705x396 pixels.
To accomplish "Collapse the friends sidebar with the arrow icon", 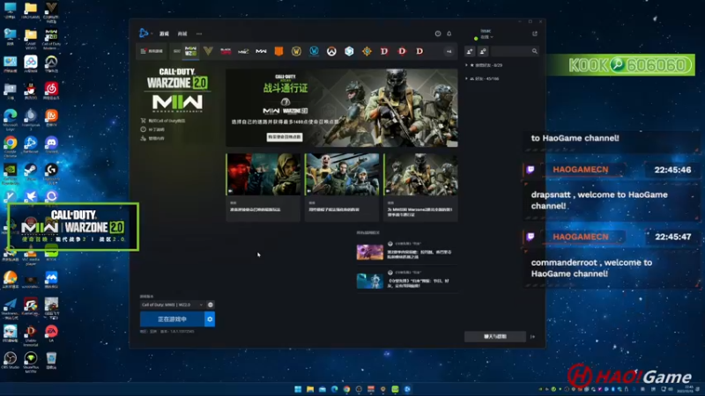I will coord(533,336).
